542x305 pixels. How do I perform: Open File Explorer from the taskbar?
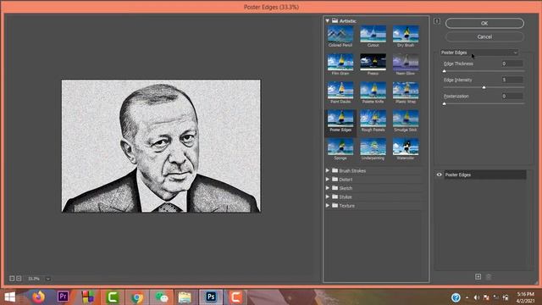pyautogui.click(x=185, y=297)
